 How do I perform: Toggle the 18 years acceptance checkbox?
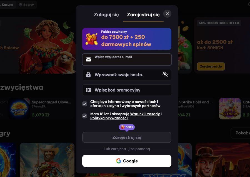[x=85, y=116]
